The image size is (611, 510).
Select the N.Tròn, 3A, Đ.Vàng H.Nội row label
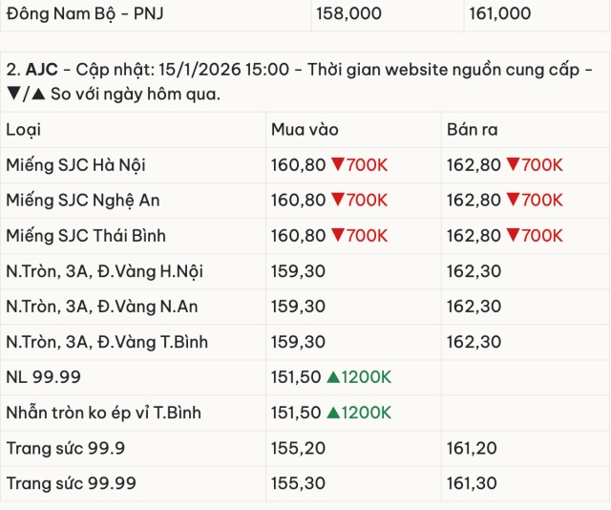tap(104, 271)
